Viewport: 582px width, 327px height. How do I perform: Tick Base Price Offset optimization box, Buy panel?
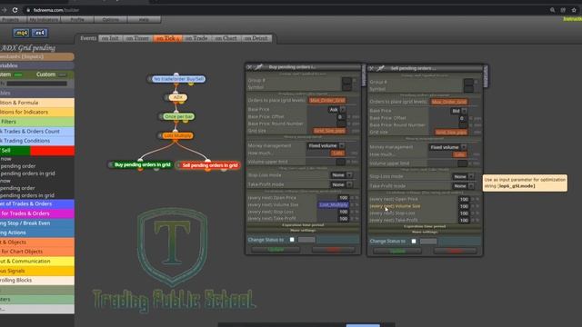pyautogui.click(x=349, y=117)
